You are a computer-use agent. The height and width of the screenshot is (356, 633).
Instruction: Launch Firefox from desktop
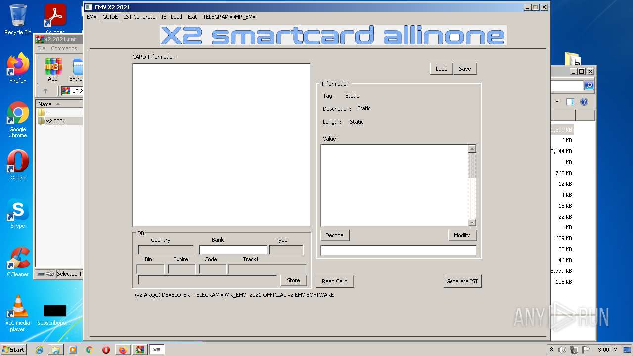18,68
